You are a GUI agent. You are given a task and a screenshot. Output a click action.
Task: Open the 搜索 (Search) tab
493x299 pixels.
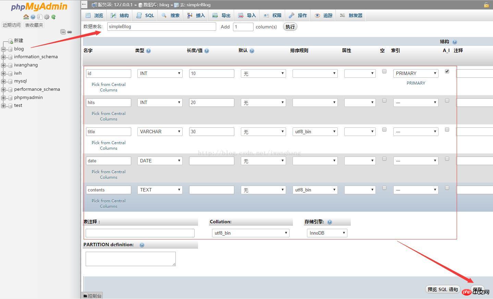click(171, 15)
